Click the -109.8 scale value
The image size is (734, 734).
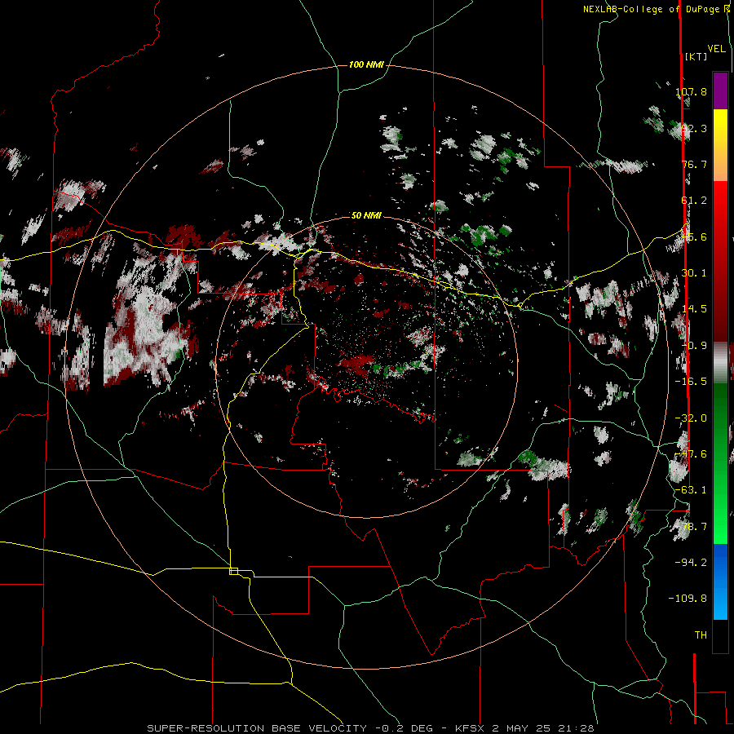pyautogui.click(x=688, y=599)
